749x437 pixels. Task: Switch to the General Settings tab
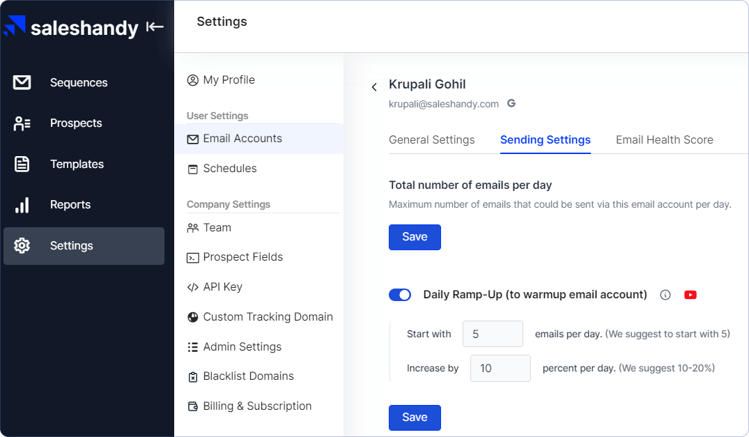432,140
